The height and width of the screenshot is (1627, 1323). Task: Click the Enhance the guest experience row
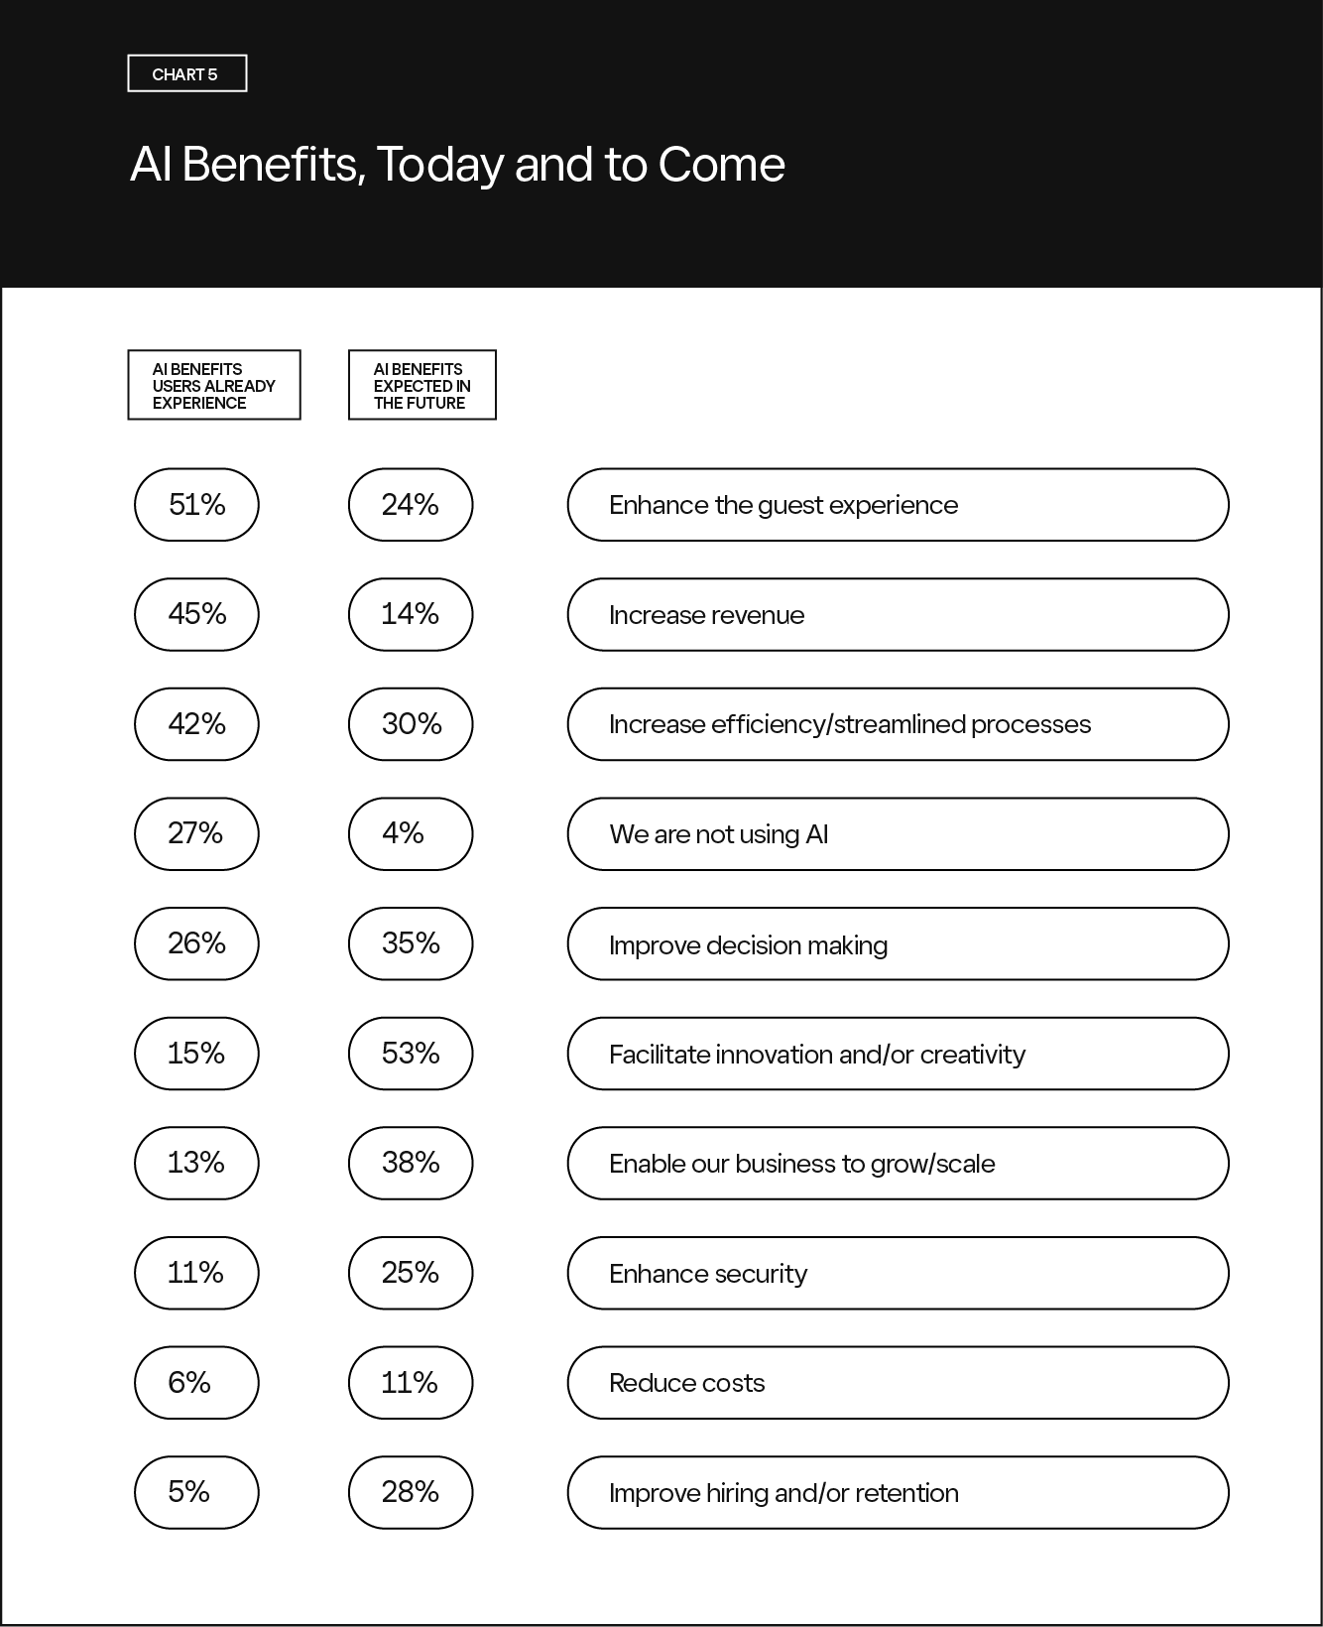(x=898, y=505)
